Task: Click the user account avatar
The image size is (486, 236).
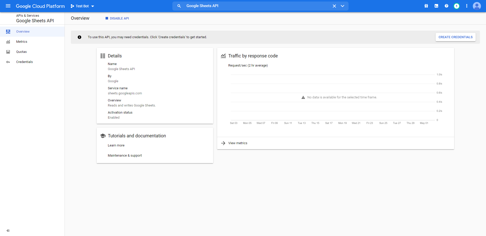Action: pos(477,6)
